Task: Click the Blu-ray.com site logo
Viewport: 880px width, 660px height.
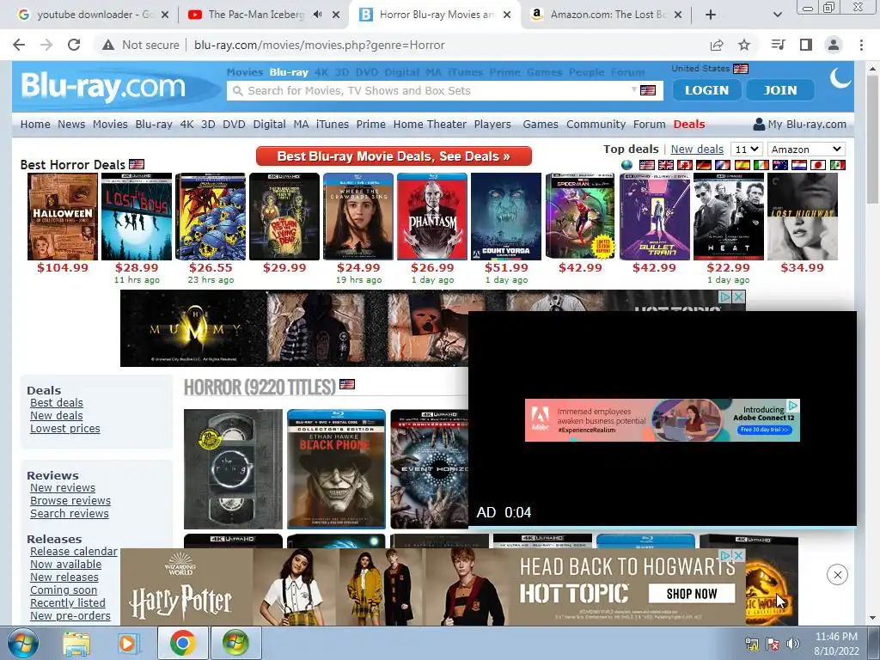Action: coord(103,87)
